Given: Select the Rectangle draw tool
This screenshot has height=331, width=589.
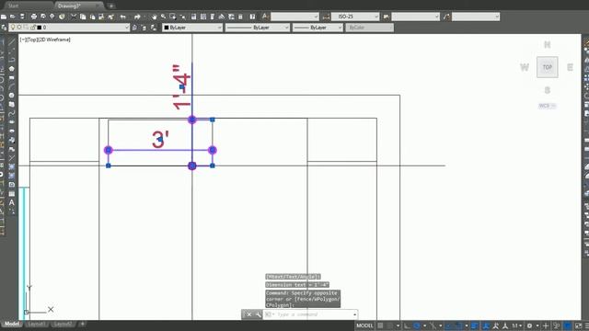Looking at the screenshot, I should point(12,77).
